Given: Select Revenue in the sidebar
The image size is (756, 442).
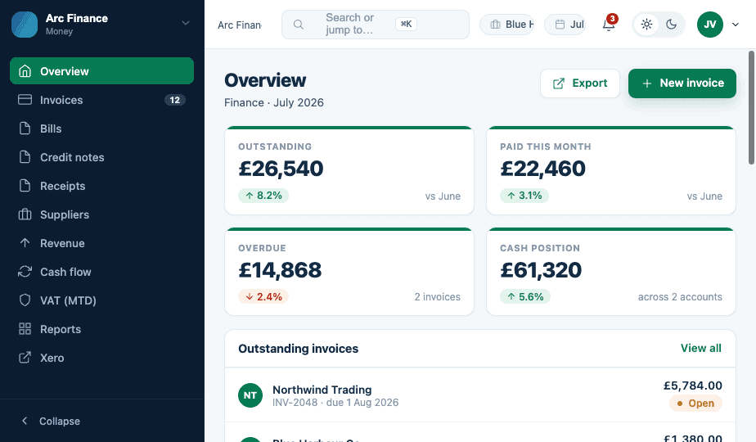Looking at the screenshot, I should click(x=101, y=243).
